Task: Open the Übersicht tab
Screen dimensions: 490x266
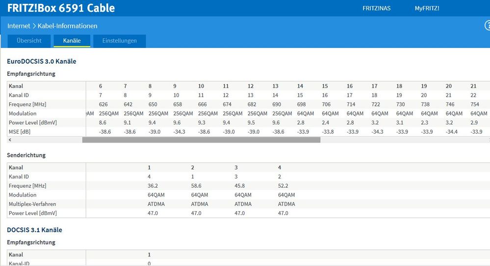Action: 29,41
